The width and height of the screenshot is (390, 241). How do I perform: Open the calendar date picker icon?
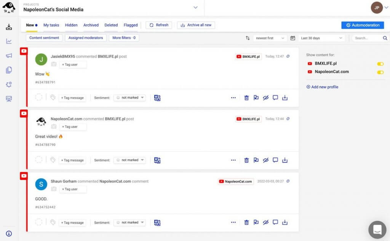tap(293, 38)
